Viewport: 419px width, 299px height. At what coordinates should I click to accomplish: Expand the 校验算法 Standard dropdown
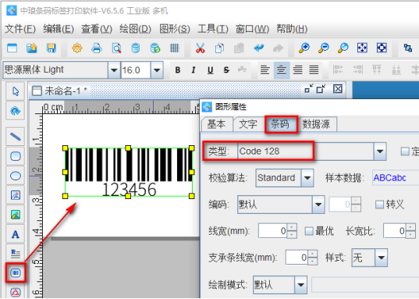pos(307,178)
